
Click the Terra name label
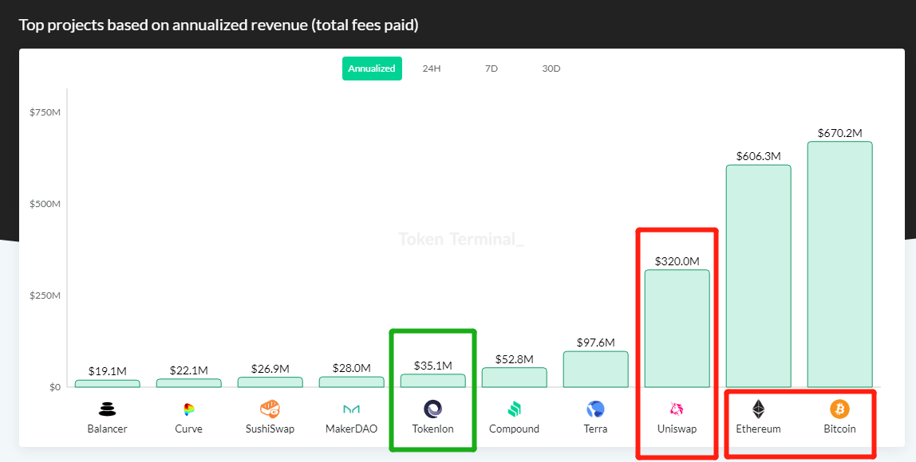[x=595, y=429]
